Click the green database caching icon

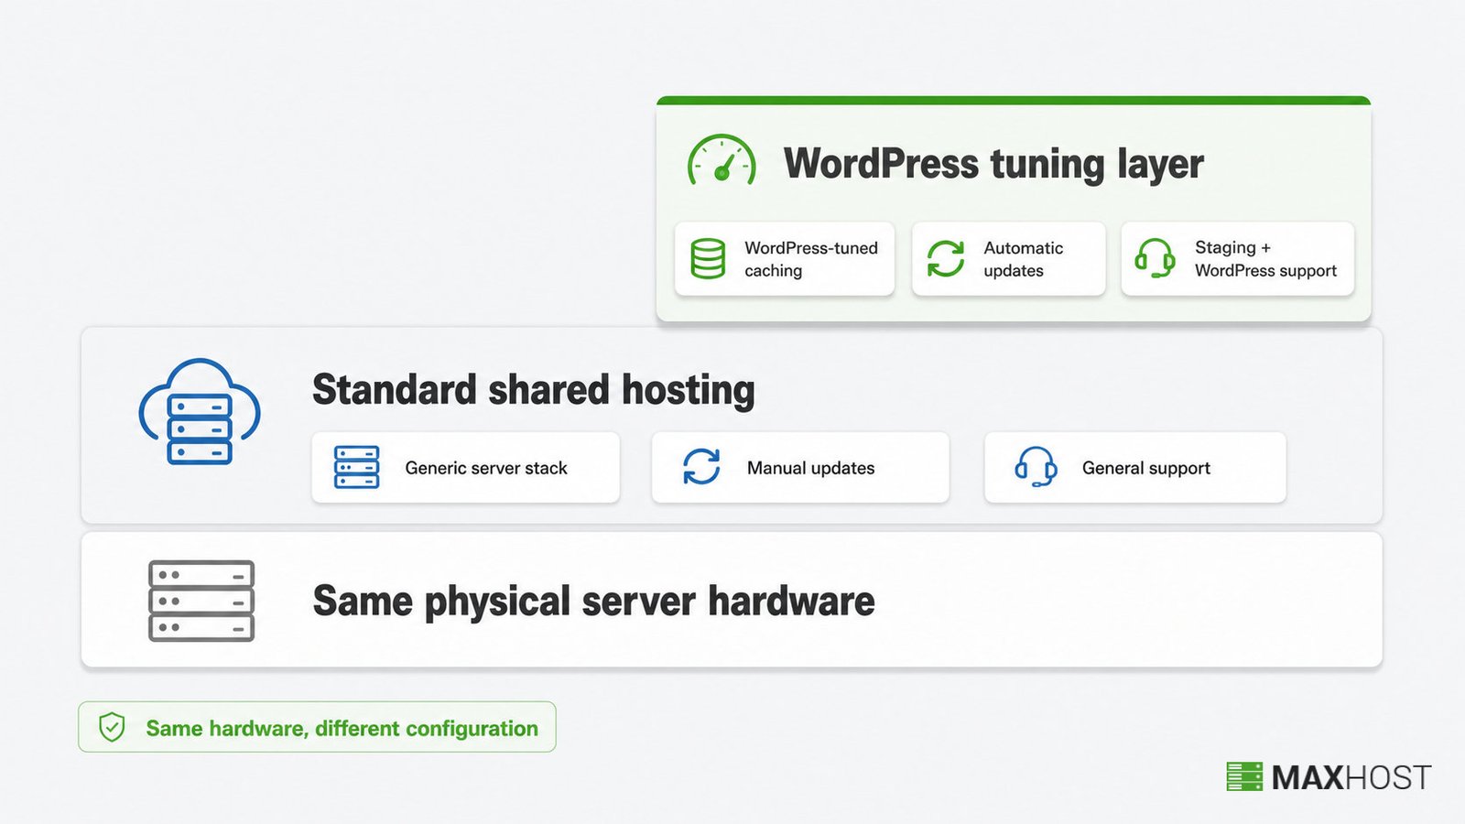(x=708, y=258)
